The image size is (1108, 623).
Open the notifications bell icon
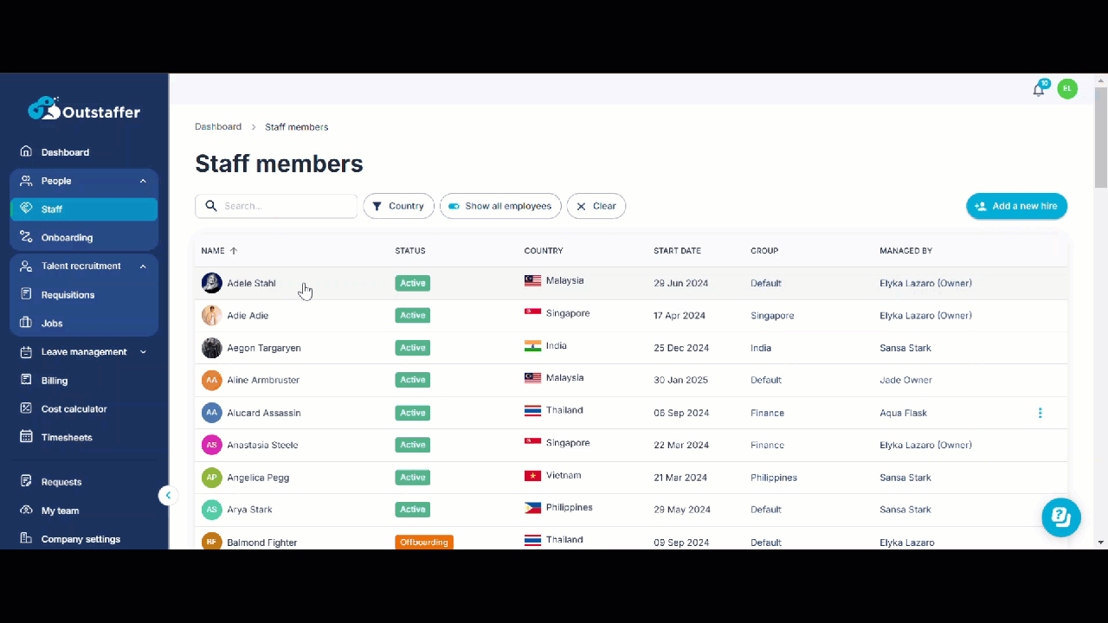pyautogui.click(x=1039, y=89)
